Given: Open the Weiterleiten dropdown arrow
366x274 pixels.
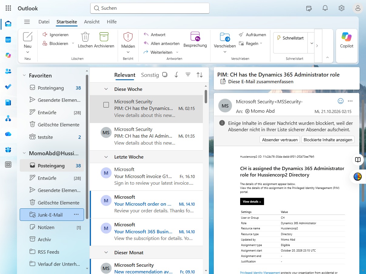Looking at the screenshot, I should (x=177, y=52).
